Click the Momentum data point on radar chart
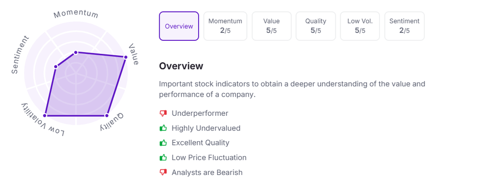 pos(76,52)
